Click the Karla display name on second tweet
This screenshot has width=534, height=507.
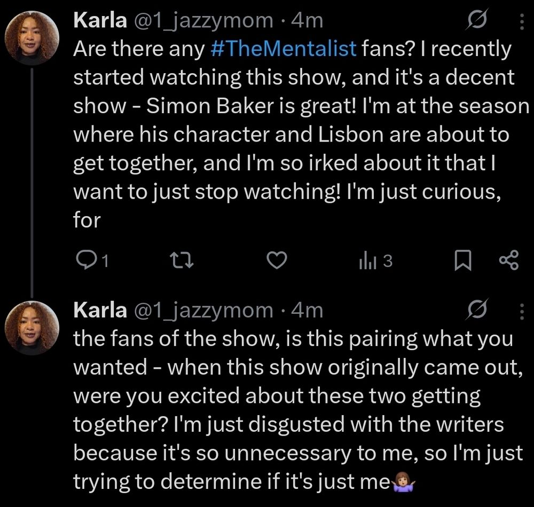(x=99, y=309)
